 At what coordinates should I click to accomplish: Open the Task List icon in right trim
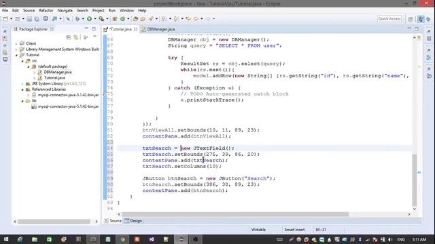point(429,38)
